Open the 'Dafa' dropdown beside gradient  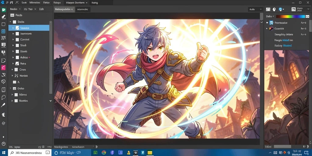[270, 16]
